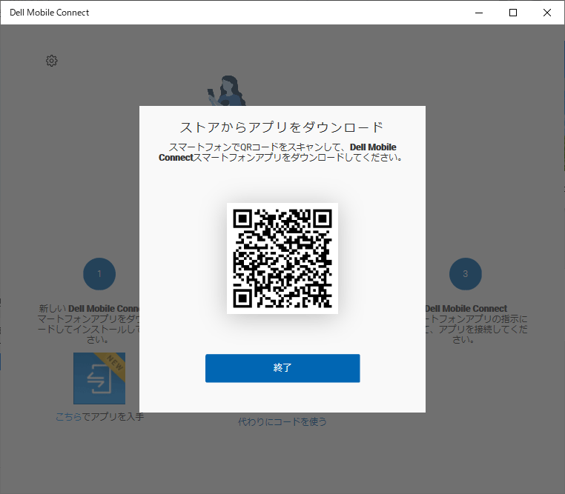Image resolution: width=565 pixels, height=494 pixels.
Task: Close the Dell Mobile Connect window
Action: pos(547,13)
